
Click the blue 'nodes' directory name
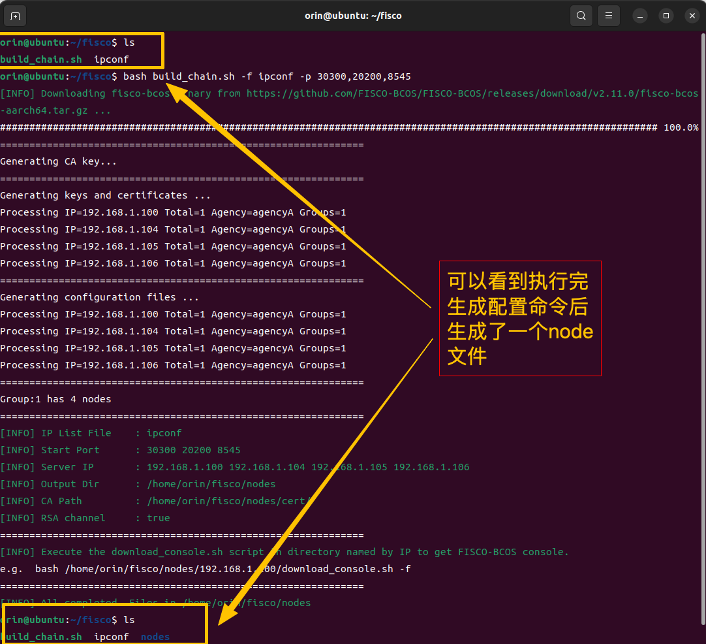(x=155, y=637)
